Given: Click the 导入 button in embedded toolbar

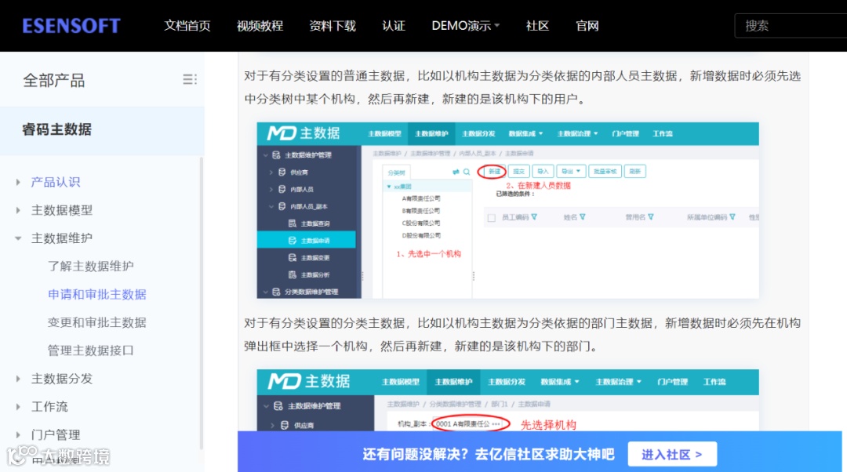Looking at the screenshot, I should tap(543, 172).
